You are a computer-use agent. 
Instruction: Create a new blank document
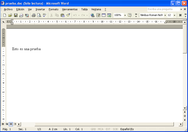pyautogui.click(x=5, y=15)
